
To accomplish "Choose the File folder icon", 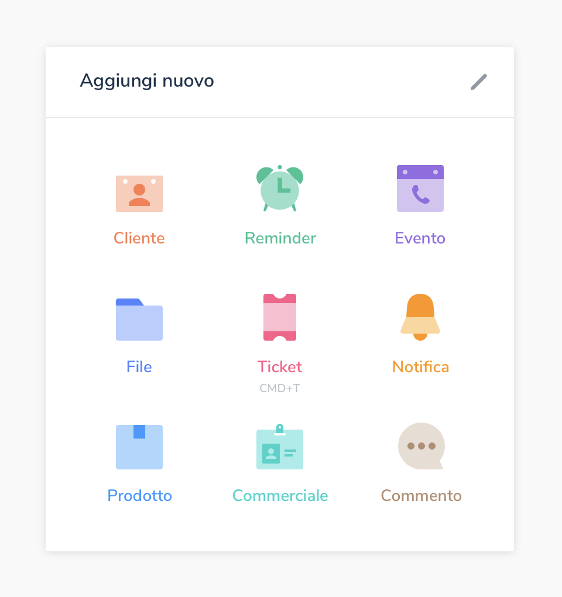I will (x=139, y=320).
